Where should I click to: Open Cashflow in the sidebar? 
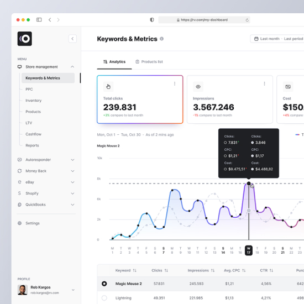click(x=33, y=134)
